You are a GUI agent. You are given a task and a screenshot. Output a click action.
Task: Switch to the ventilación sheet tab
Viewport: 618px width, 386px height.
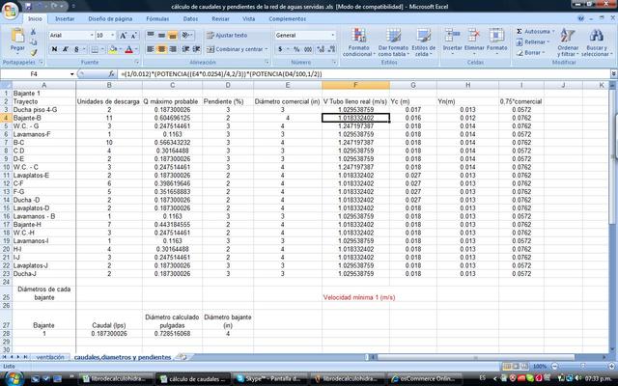[x=50, y=357]
